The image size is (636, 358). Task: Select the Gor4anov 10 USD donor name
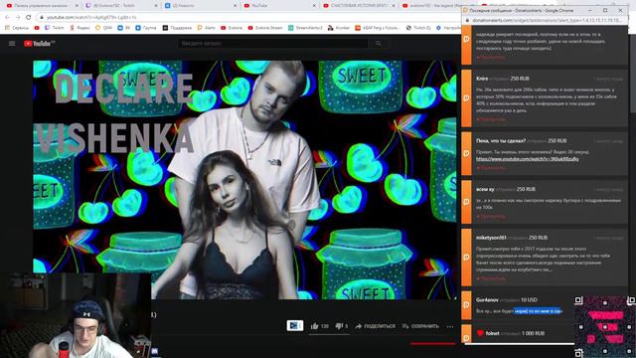(487, 299)
